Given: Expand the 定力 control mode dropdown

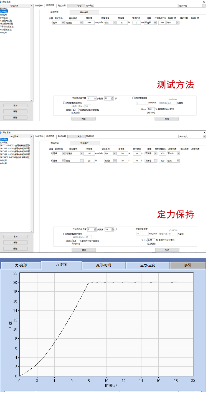Looking at the screenshot, I should tap(82, 161).
